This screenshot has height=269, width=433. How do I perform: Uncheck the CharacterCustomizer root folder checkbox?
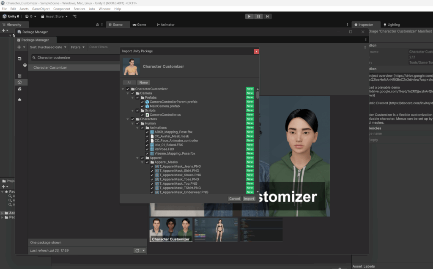click(128, 89)
